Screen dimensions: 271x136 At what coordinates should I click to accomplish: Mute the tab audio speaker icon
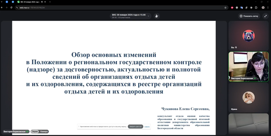point(42,2)
